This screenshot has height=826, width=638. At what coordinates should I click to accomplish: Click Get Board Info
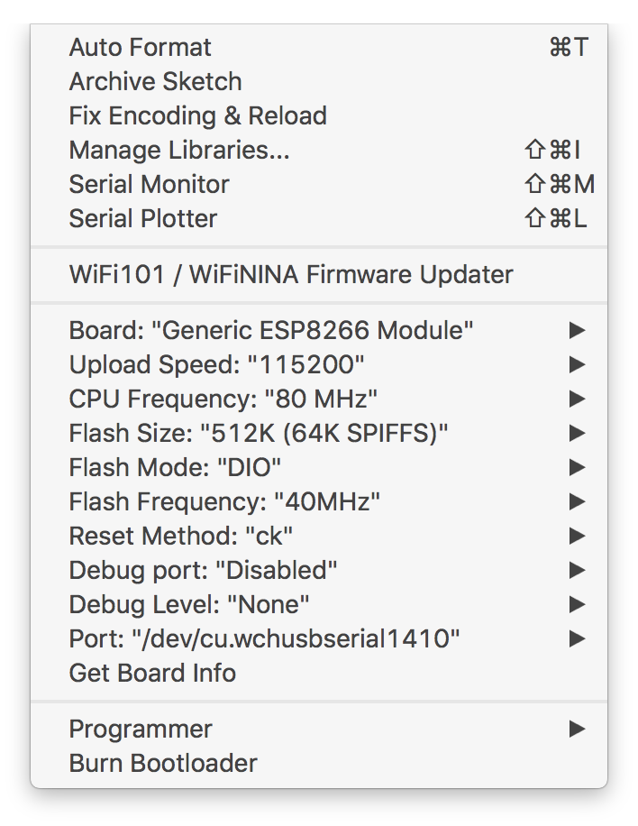point(152,673)
